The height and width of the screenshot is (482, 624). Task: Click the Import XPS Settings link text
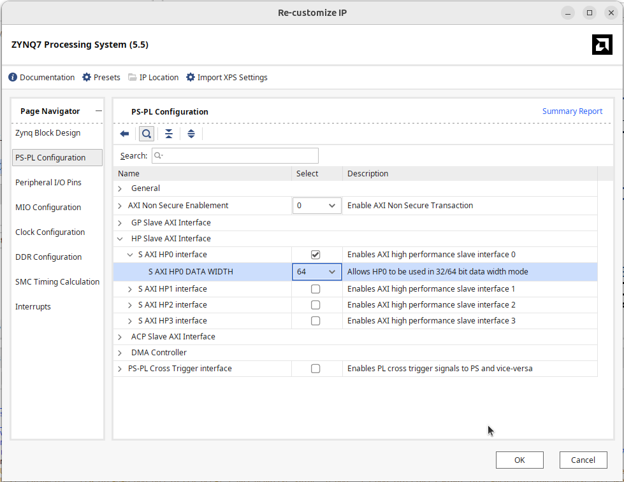coord(233,77)
